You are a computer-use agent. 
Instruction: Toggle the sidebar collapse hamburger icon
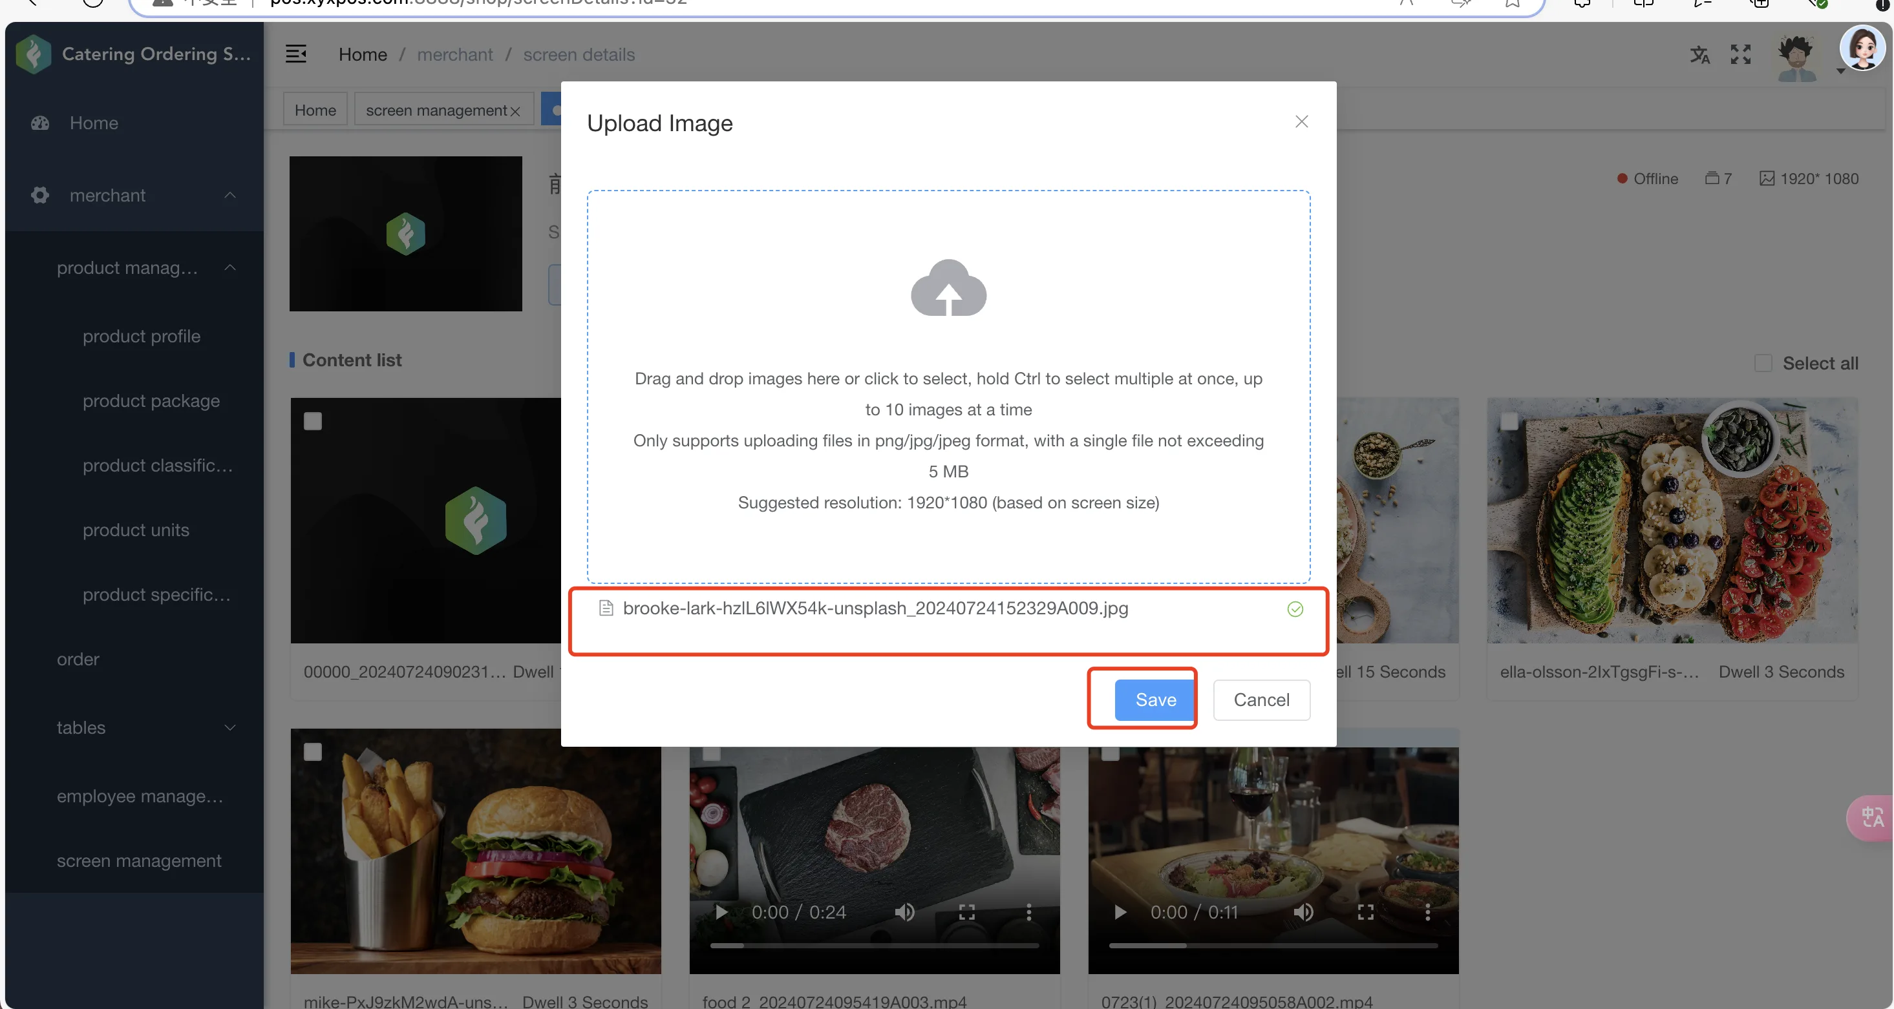pos(295,54)
